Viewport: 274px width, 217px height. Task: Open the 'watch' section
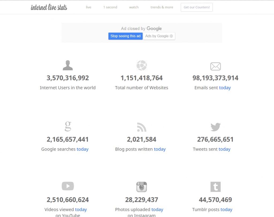[x=134, y=7]
